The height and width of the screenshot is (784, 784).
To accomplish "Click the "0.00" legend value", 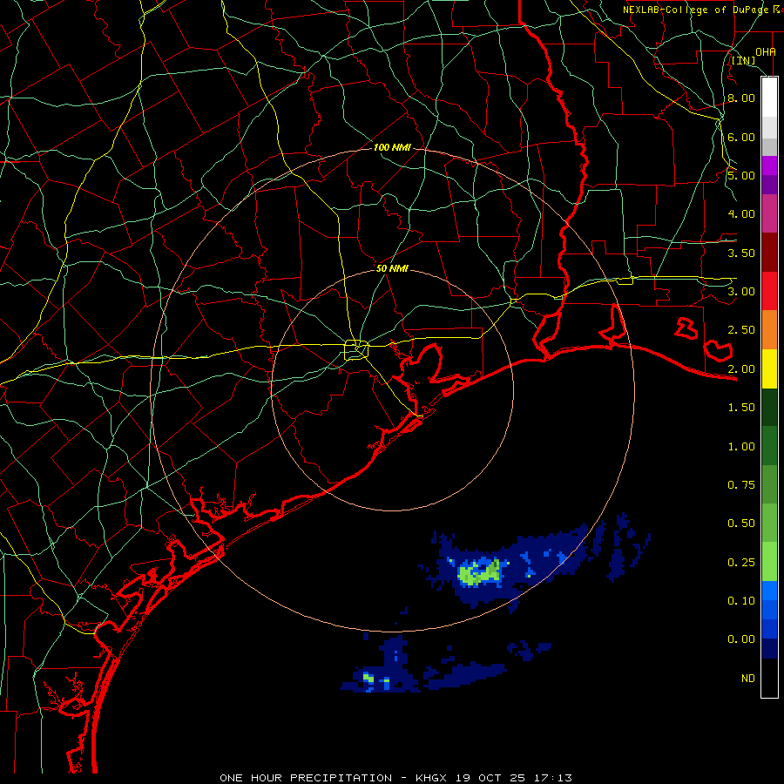I will point(741,639).
